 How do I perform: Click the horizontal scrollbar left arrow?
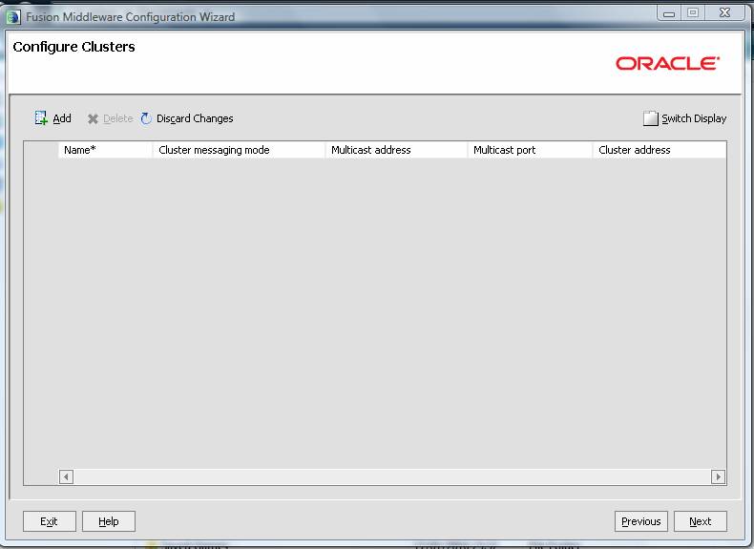(66, 476)
